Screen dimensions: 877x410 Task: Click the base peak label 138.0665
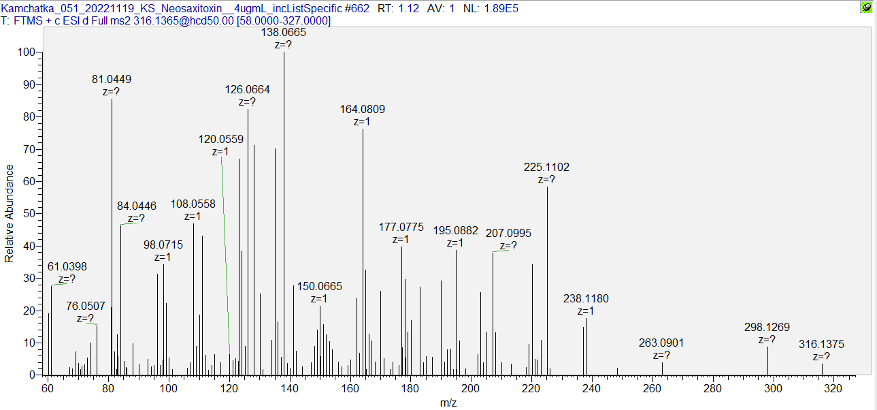coord(284,32)
